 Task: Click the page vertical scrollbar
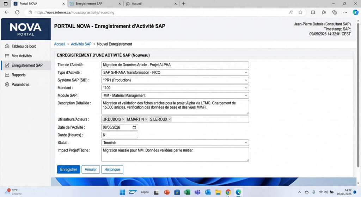358,95
